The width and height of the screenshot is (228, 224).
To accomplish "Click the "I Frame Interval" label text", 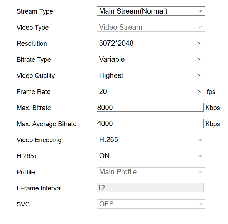I will pos(39,188).
